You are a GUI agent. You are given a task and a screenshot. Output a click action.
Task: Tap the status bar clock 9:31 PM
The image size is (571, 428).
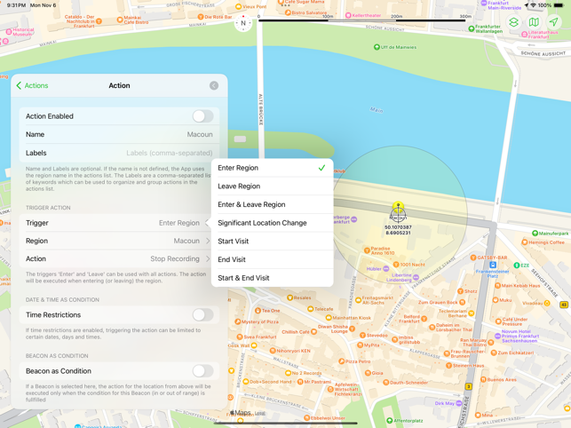[x=16, y=5]
